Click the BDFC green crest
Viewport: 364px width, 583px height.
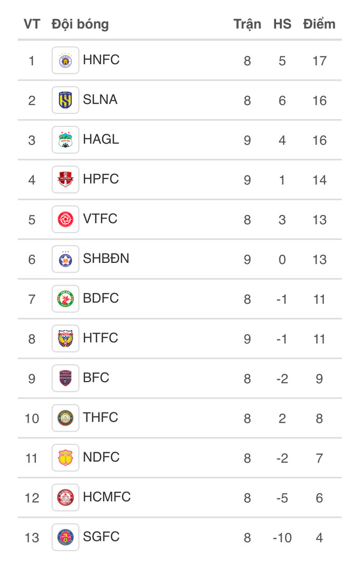tap(66, 299)
